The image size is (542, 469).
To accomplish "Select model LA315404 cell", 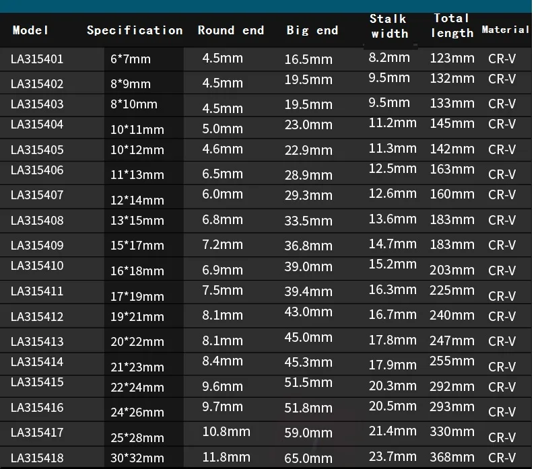I will [37, 124].
